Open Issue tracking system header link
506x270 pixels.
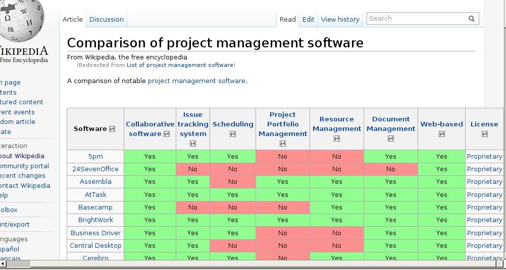(193, 124)
